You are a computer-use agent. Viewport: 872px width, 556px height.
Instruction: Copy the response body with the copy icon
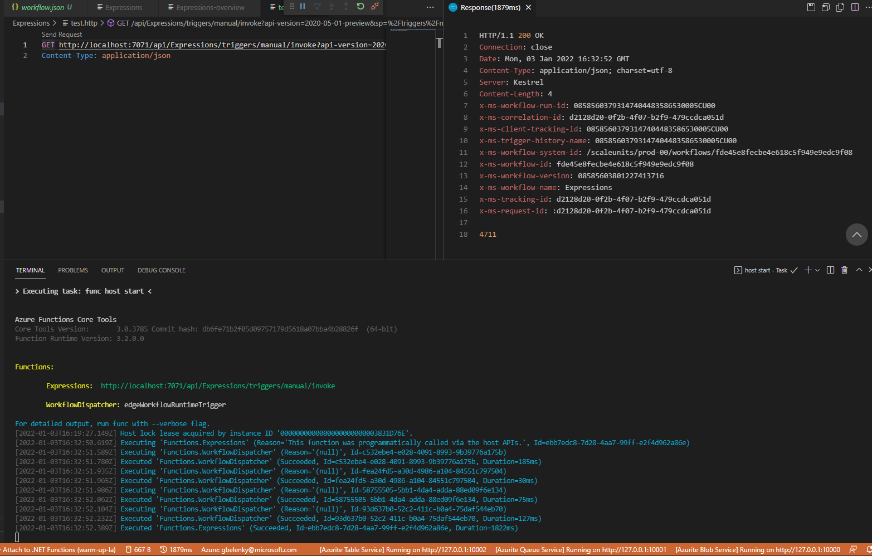pyautogui.click(x=840, y=7)
